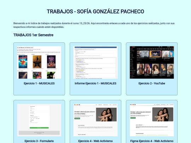The image size is (191, 143).
Task: Click the 'Ejercicio 3 - Formulario' title
Action: click(x=39, y=141)
